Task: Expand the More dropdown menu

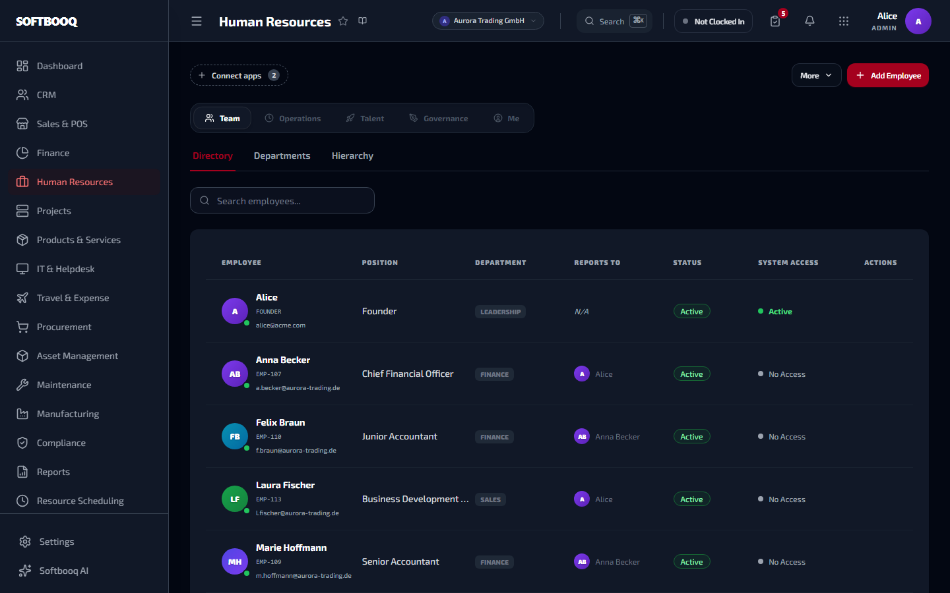Action: (816, 75)
